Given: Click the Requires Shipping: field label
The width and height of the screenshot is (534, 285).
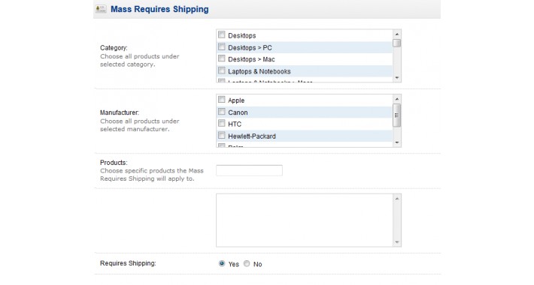Looking at the screenshot, I should (128, 263).
